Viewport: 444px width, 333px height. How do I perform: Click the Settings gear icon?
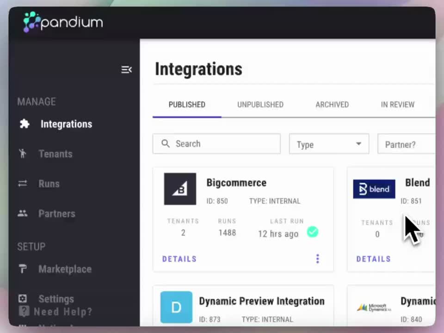(23, 298)
